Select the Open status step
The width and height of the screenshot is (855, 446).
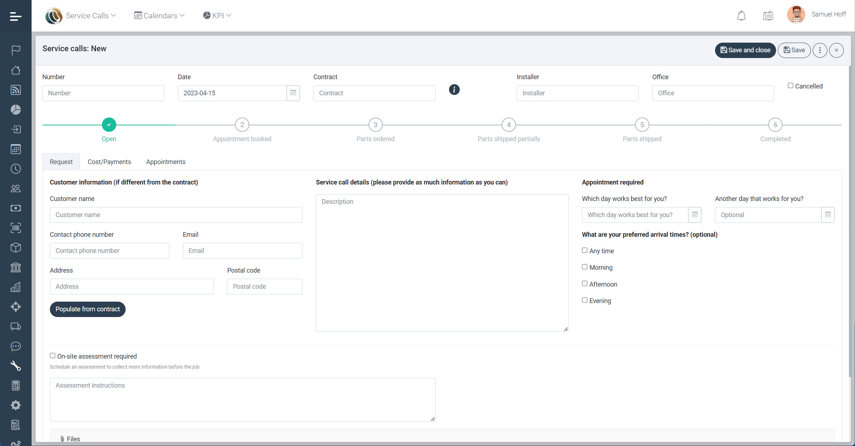(109, 125)
